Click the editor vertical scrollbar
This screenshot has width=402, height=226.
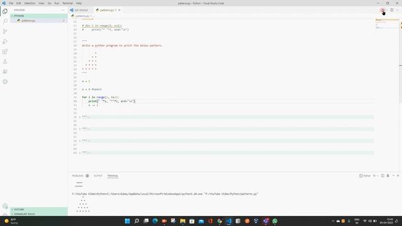tap(401, 60)
